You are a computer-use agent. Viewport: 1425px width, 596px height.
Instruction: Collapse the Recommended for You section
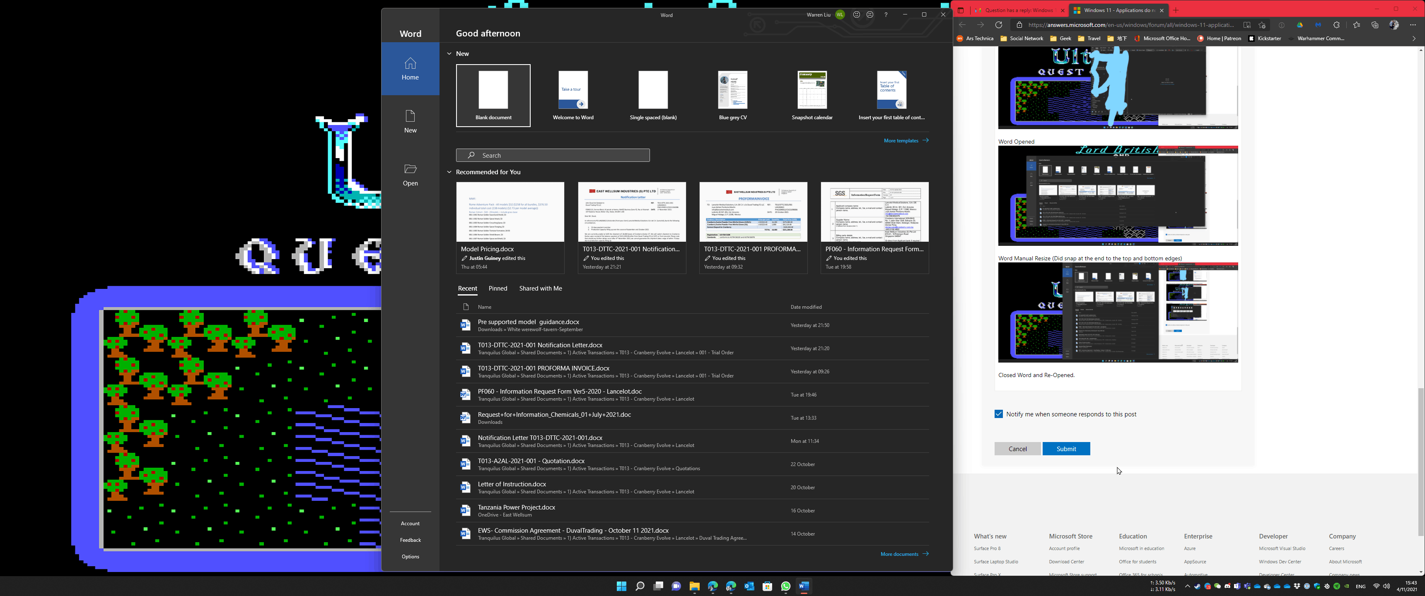(449, 172)
